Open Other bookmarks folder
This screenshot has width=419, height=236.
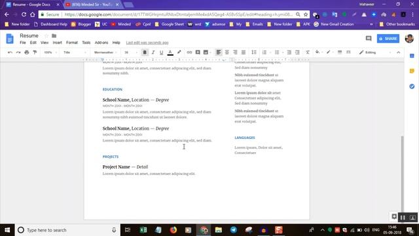click(x=397, y=24)
